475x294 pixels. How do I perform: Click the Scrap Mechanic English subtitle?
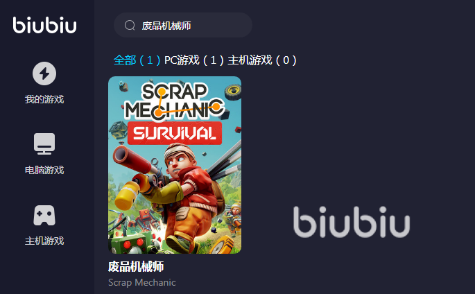coord(141,282)
